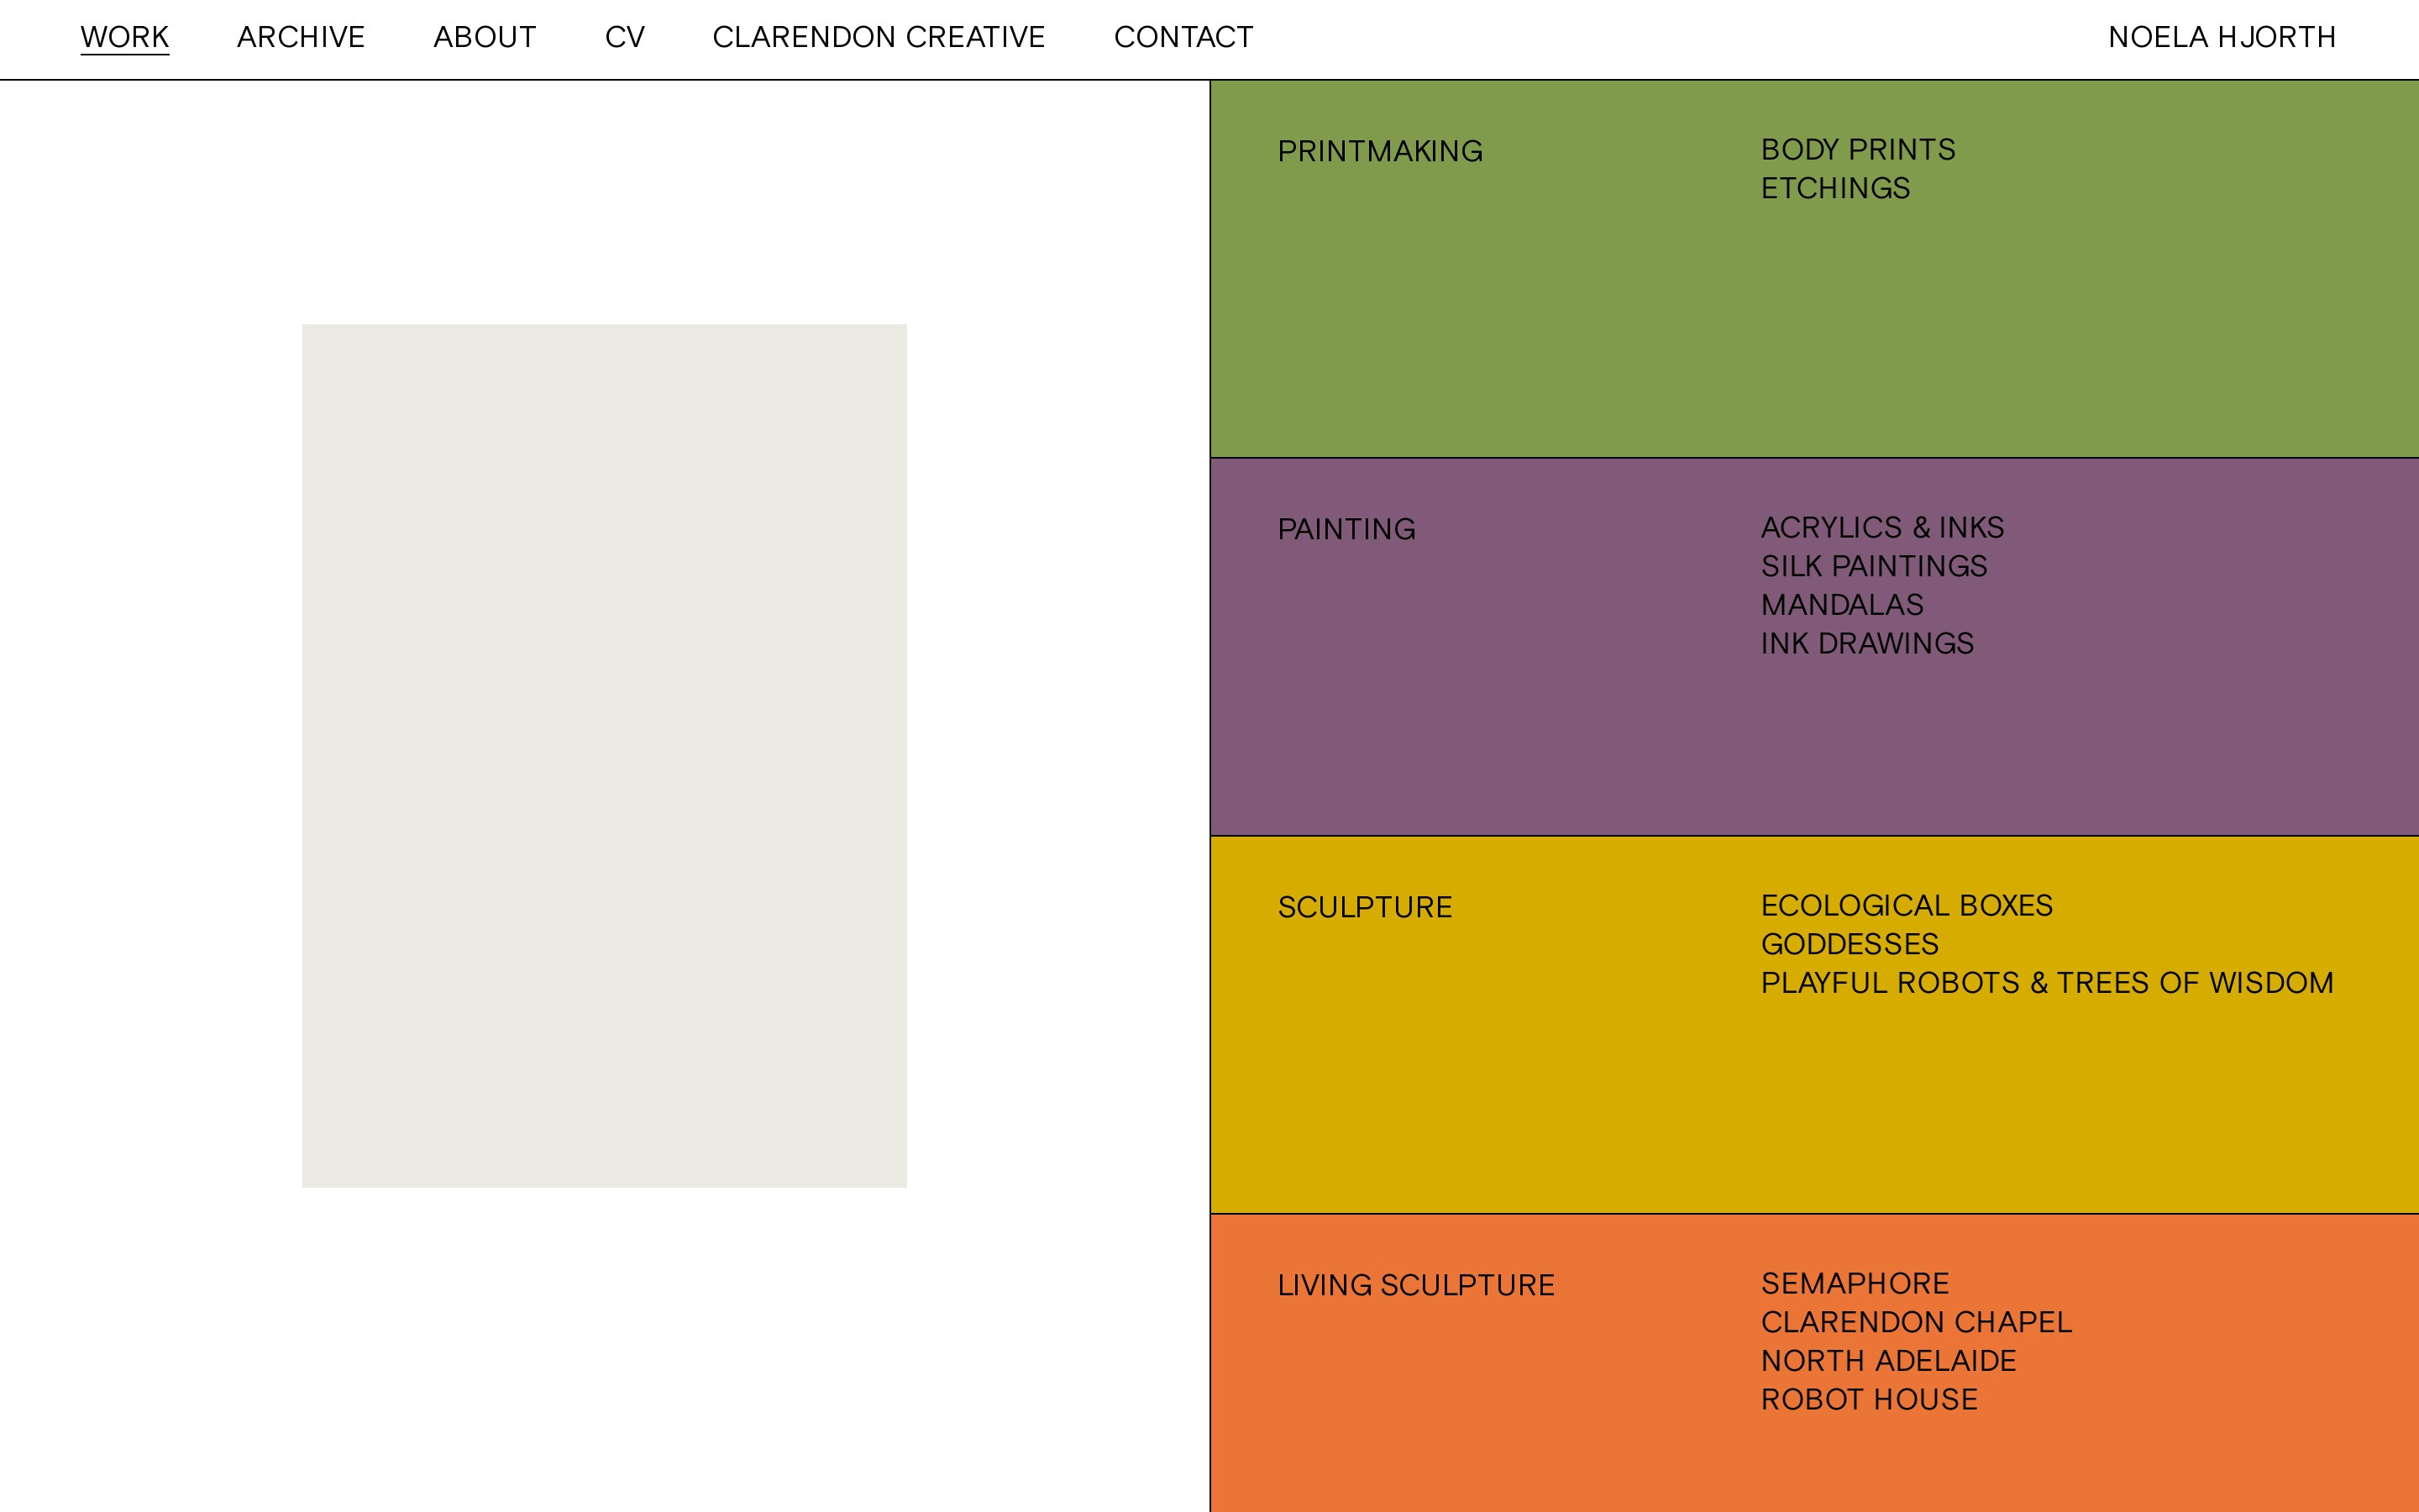Open Ecological Boxes sculptures
The image size is (2419, 1512).
pyautogui.click(x=1905, y=905)
